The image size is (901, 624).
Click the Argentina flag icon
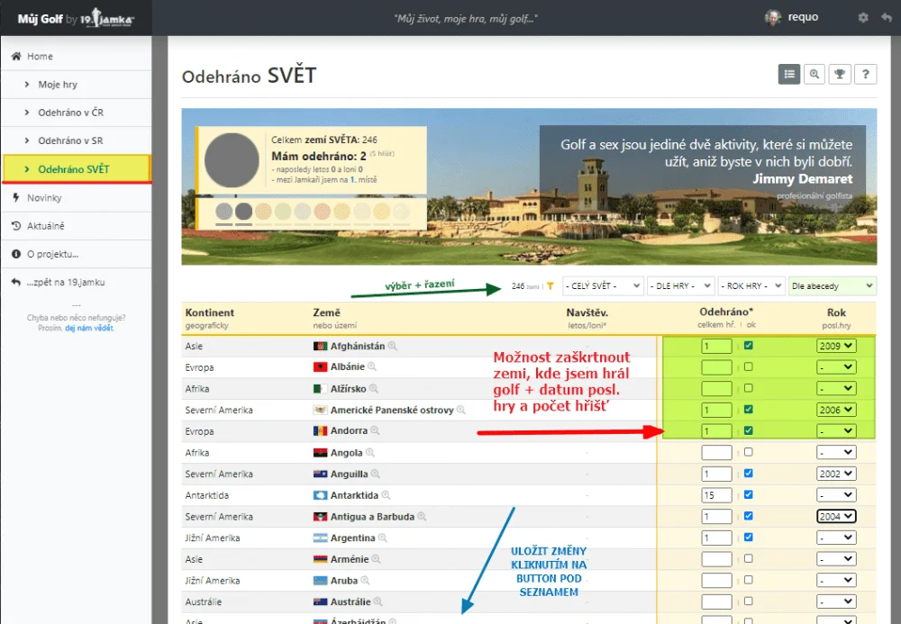click(x=320, y=538)
